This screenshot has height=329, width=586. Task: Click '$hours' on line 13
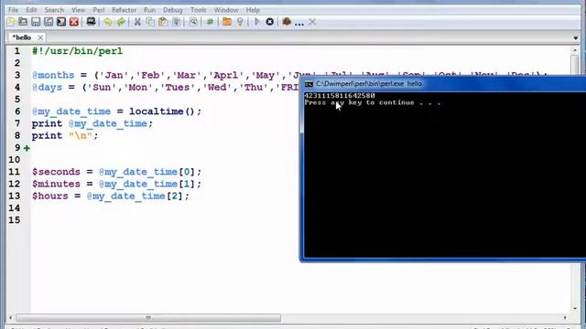tap(50, 196)
